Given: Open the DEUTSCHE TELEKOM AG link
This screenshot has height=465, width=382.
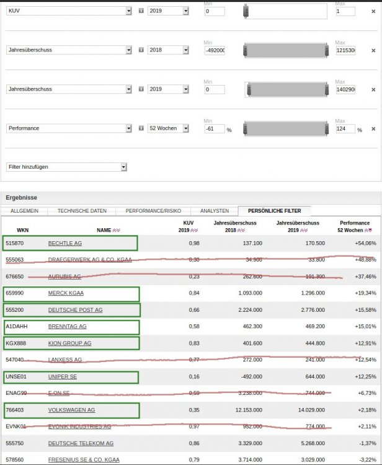Looking at the screenshot, I should [x=81, y=443].
